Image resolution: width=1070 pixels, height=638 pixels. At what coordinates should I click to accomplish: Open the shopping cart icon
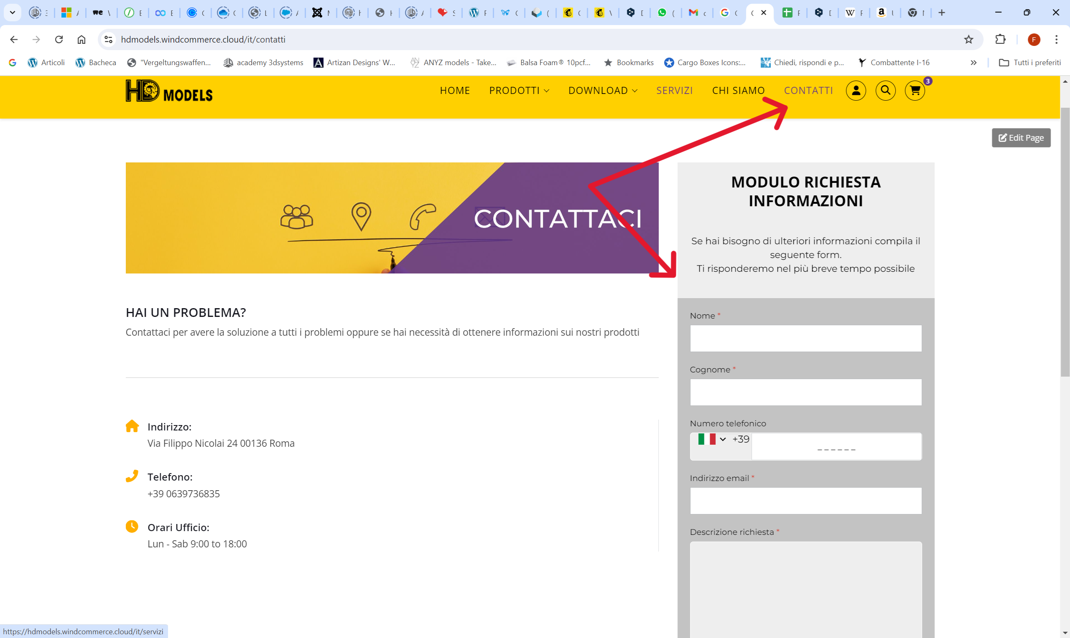click(915, 91)
